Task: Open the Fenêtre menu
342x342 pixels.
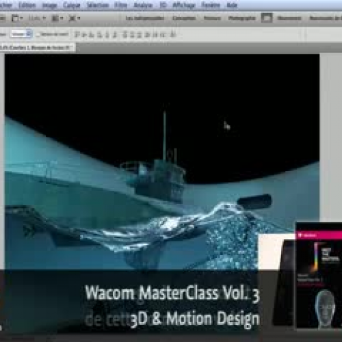Action: pos(211,5)
